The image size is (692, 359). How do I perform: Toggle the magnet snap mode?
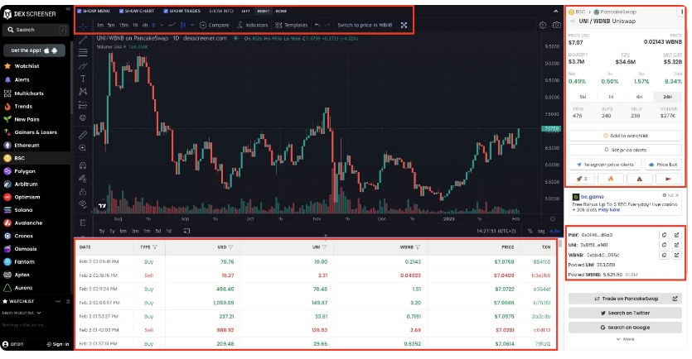(x=83, y=165)
